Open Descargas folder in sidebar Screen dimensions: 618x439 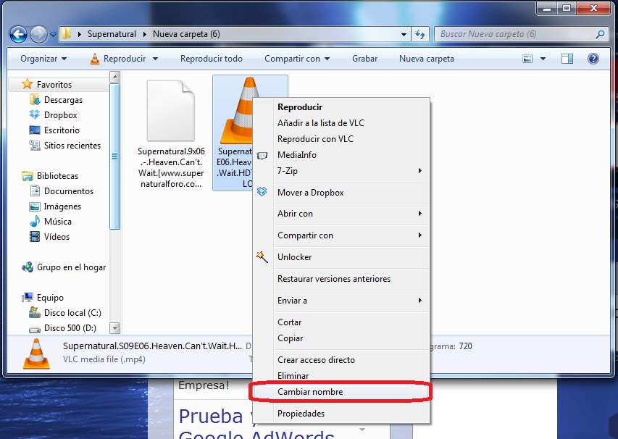coord(63,100)
